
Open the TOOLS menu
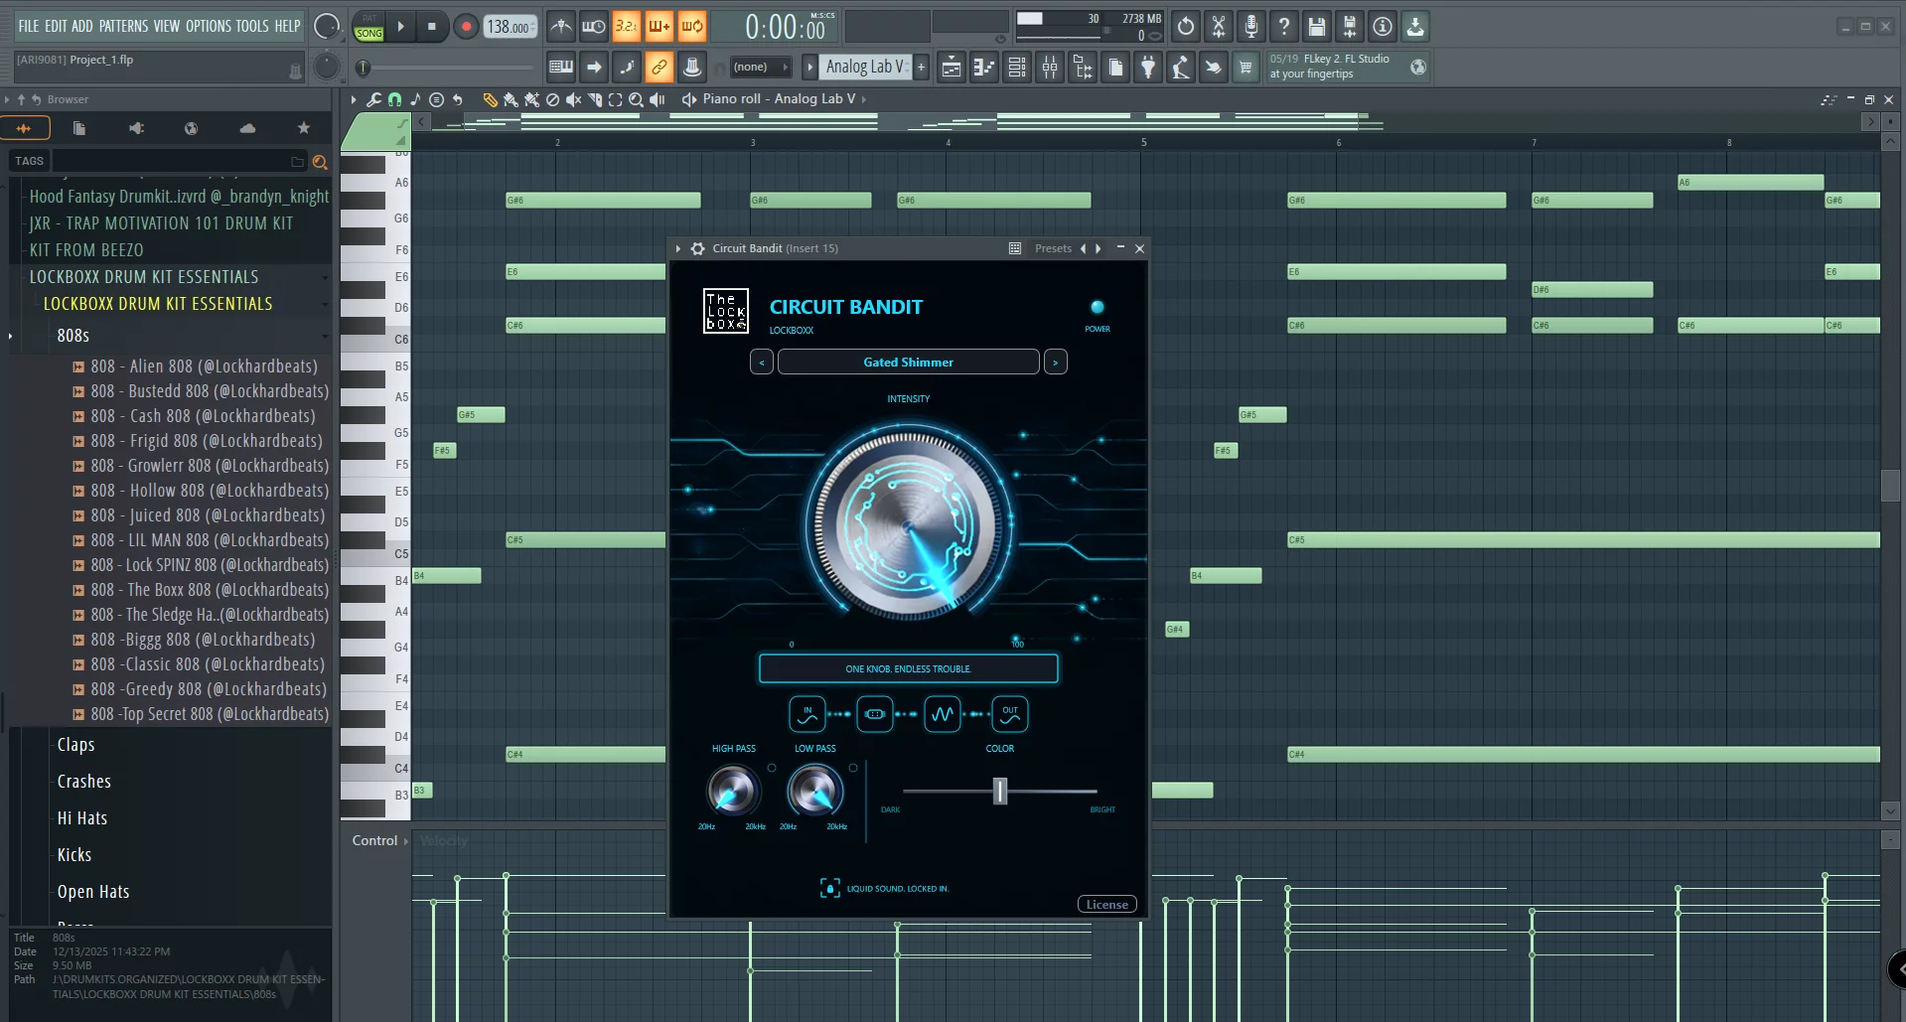[x=252, y=27]
